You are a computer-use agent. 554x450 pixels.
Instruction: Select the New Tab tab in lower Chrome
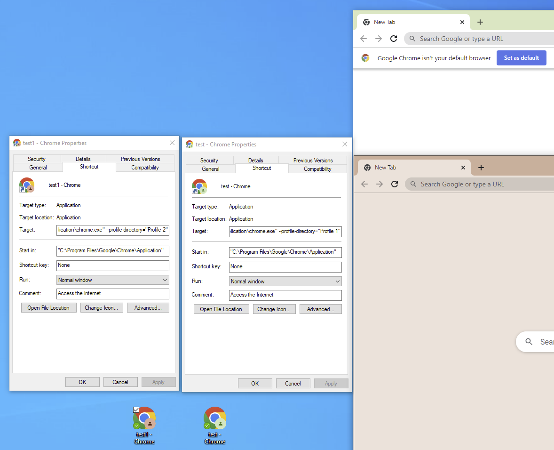(414, 168)
